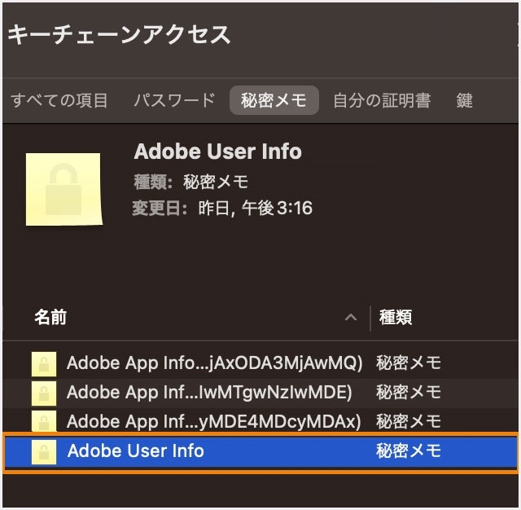Click note icon beside Adobe User Info row

click(x=44, y=452)
